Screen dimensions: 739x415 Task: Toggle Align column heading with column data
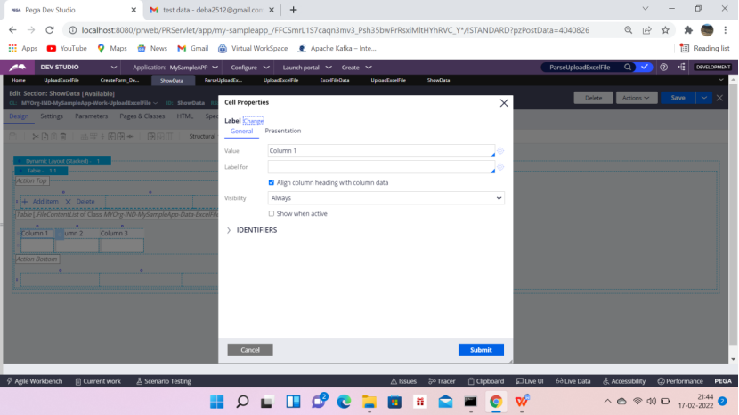point(271,182)
